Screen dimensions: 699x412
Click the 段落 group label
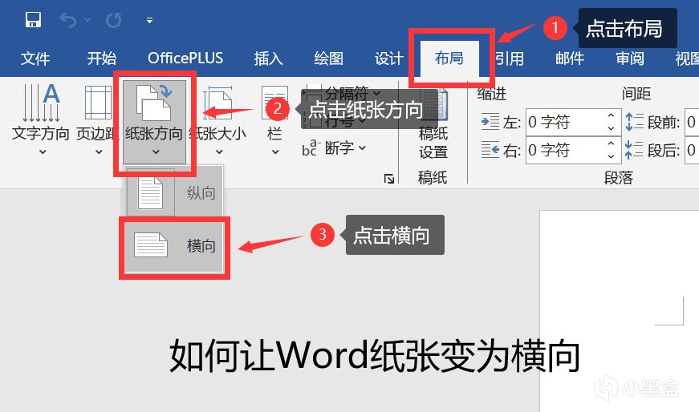(x=618, y=178)
